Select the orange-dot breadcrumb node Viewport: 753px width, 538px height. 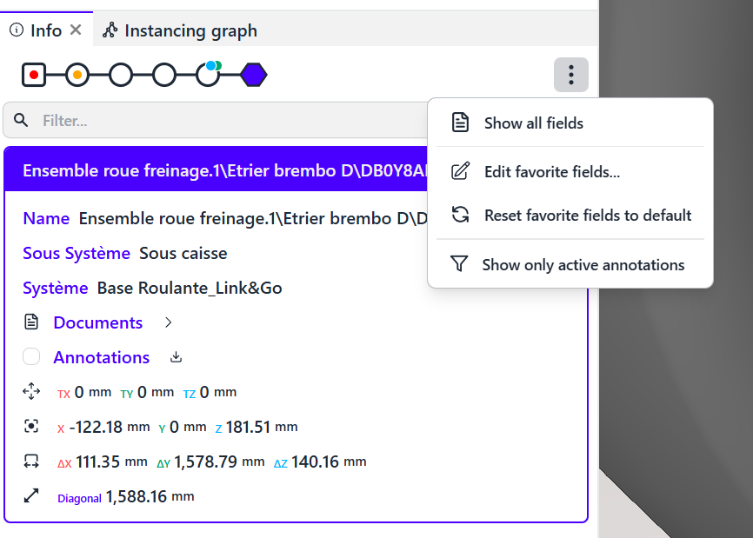click(77, 76)
